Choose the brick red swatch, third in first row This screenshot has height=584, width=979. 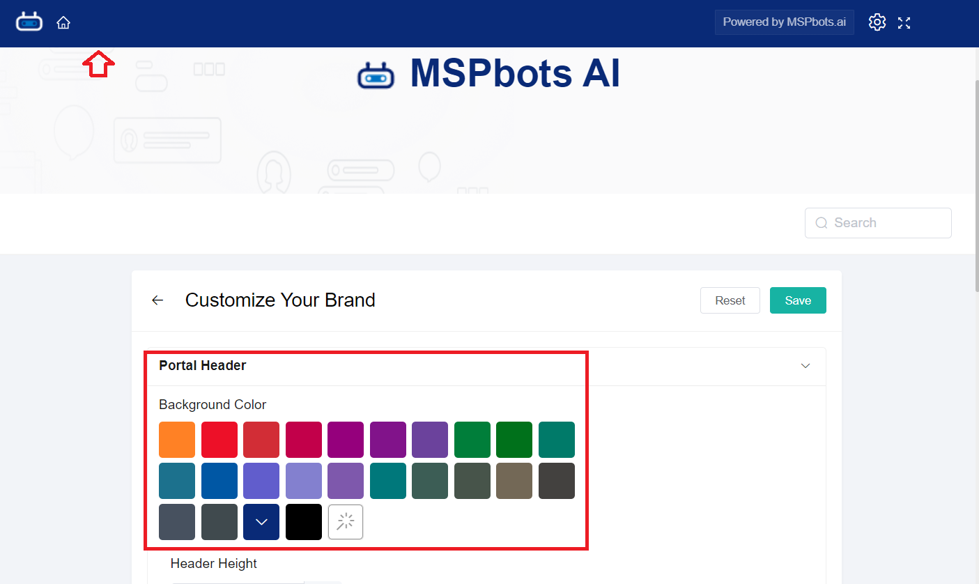coord(261,440)
